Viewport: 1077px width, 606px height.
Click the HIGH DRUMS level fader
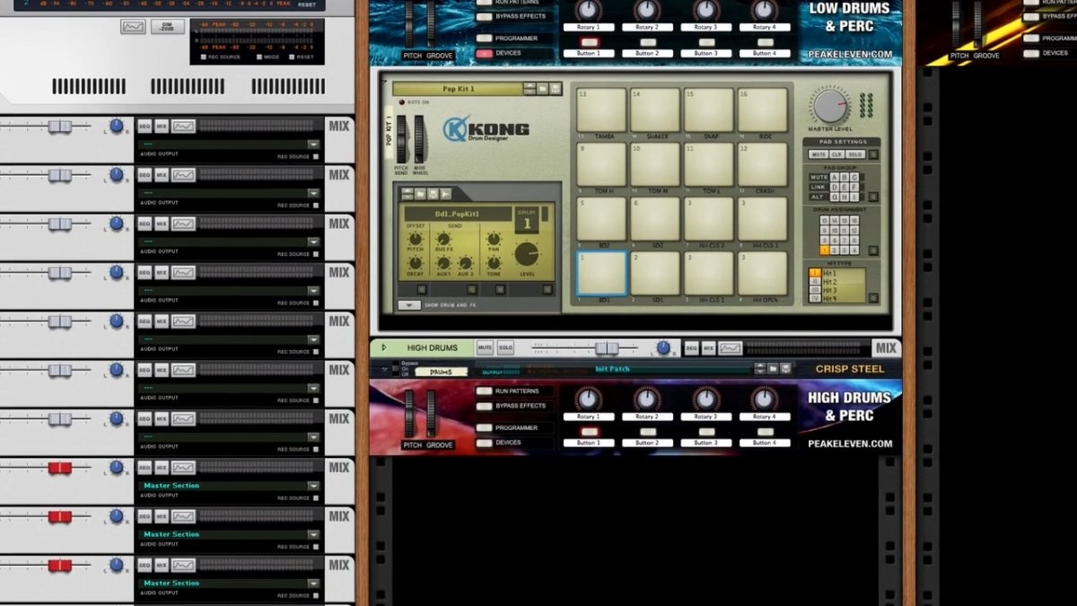608,347
